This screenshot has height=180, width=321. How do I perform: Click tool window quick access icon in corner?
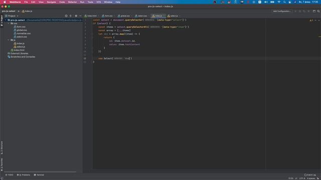[x=2, y=178]
